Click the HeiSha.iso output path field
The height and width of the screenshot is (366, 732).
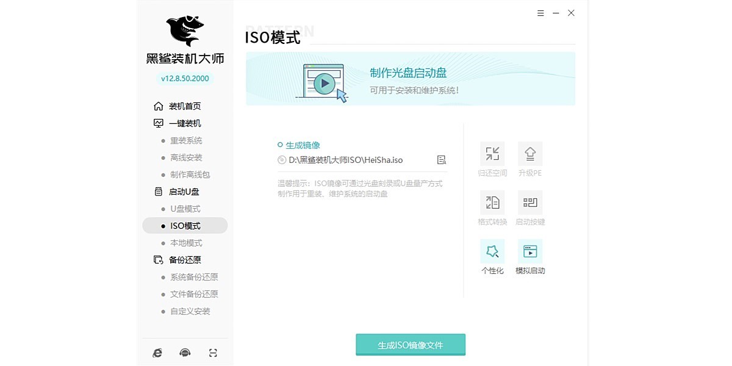coord(346,160)
